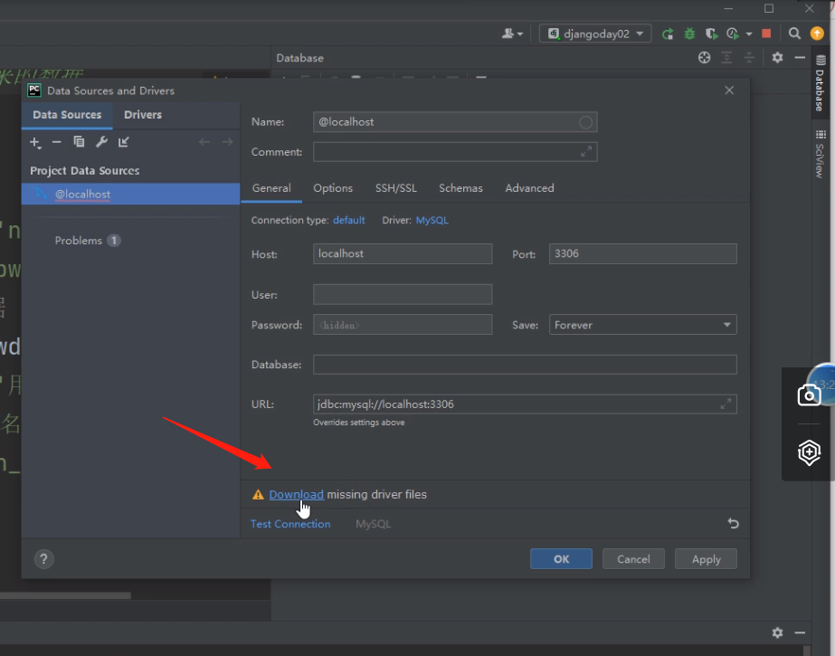The image size is (835, 656).
Task: Change connection type default link
Action: (x=349, y=221)
